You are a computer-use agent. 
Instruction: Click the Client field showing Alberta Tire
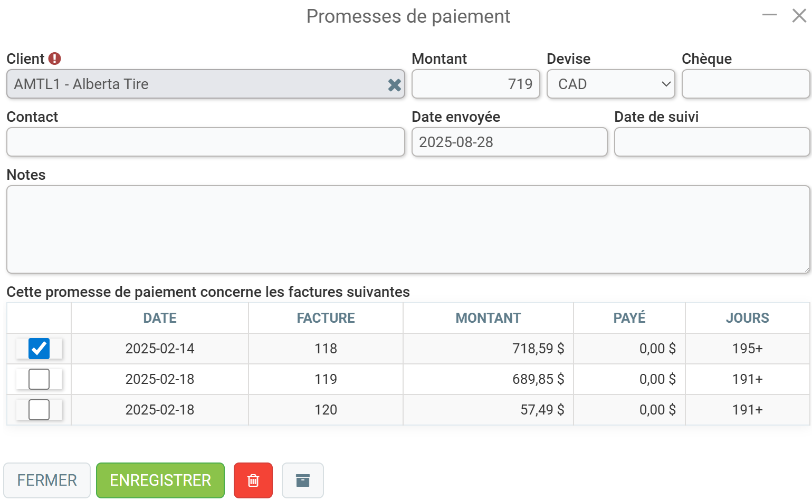click(195, 84)
